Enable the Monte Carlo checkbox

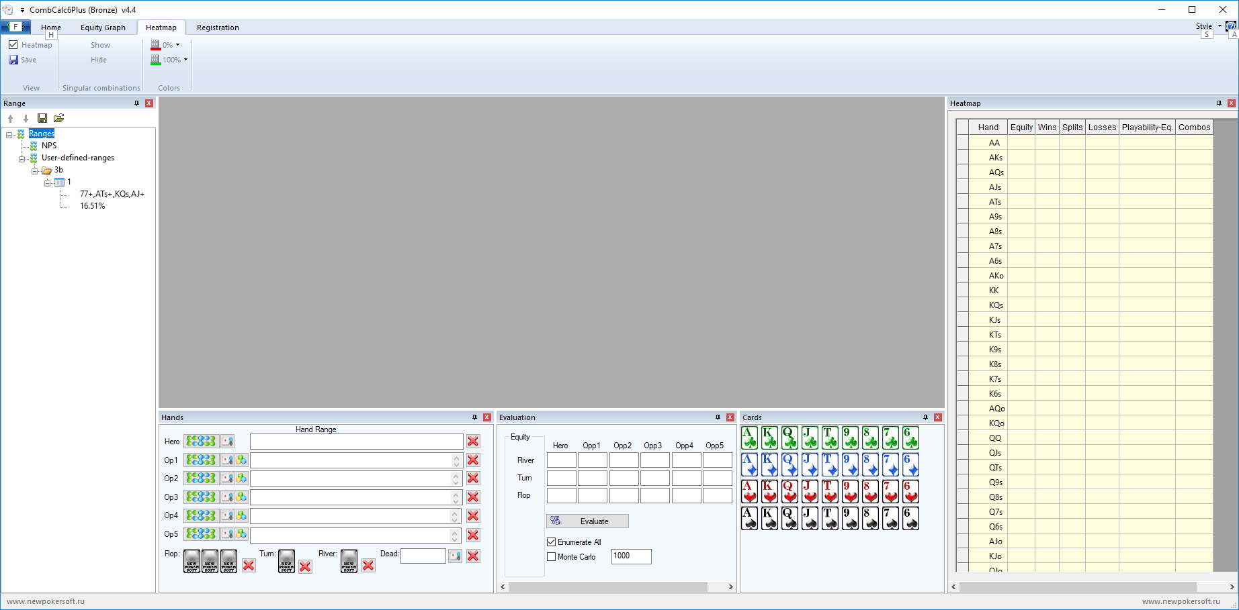(x=552, y=557)
